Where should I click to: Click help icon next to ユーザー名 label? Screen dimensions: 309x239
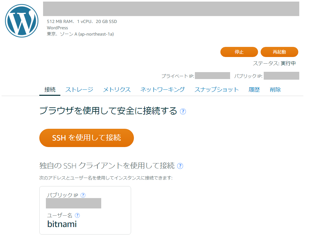coord(77,215)
